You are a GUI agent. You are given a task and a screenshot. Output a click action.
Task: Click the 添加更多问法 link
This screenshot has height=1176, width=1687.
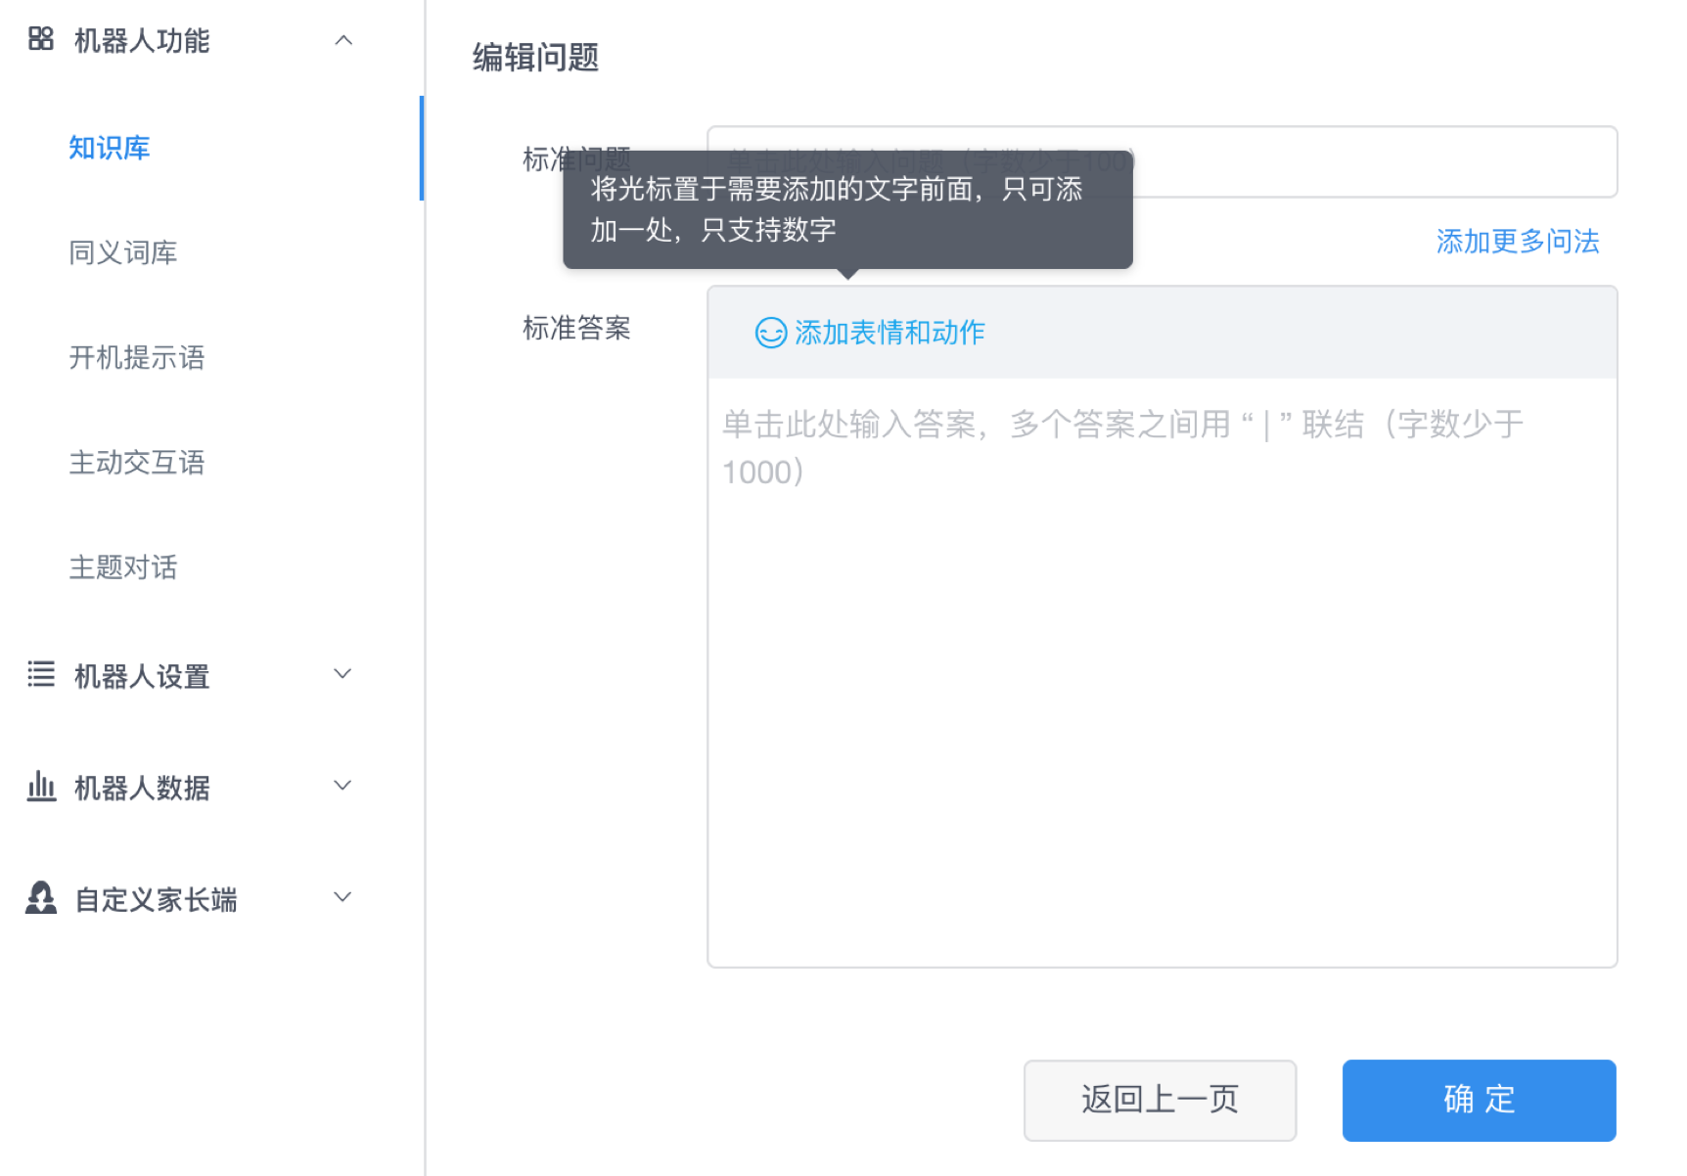click(x=1517, y=241)
